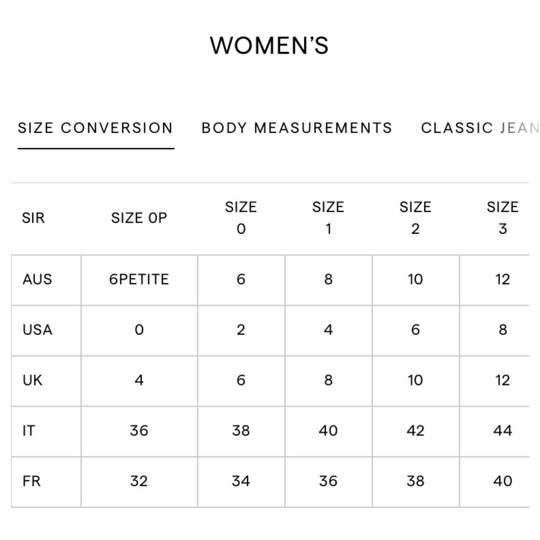The width and height of the screenshot is (540, 540).
Task: Select the UK row label
Action: pos(32,381)
